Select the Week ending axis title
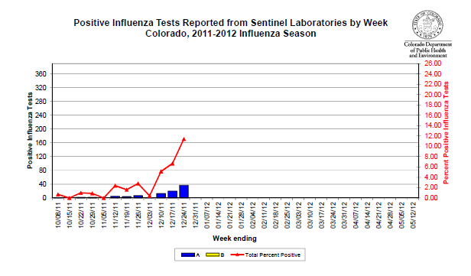 [235, 239]
